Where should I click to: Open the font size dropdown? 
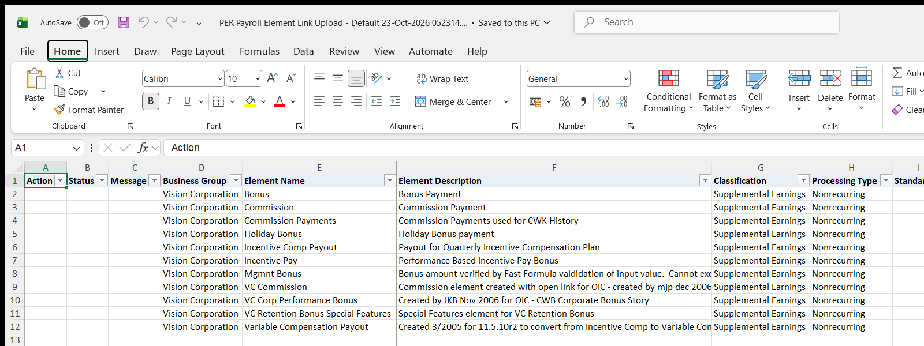tap(258, 78)
